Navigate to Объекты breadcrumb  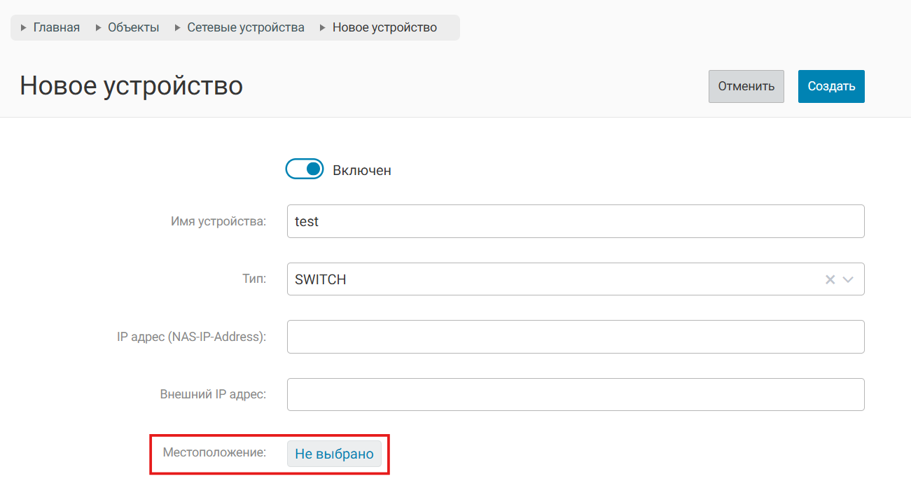point(133,28)
